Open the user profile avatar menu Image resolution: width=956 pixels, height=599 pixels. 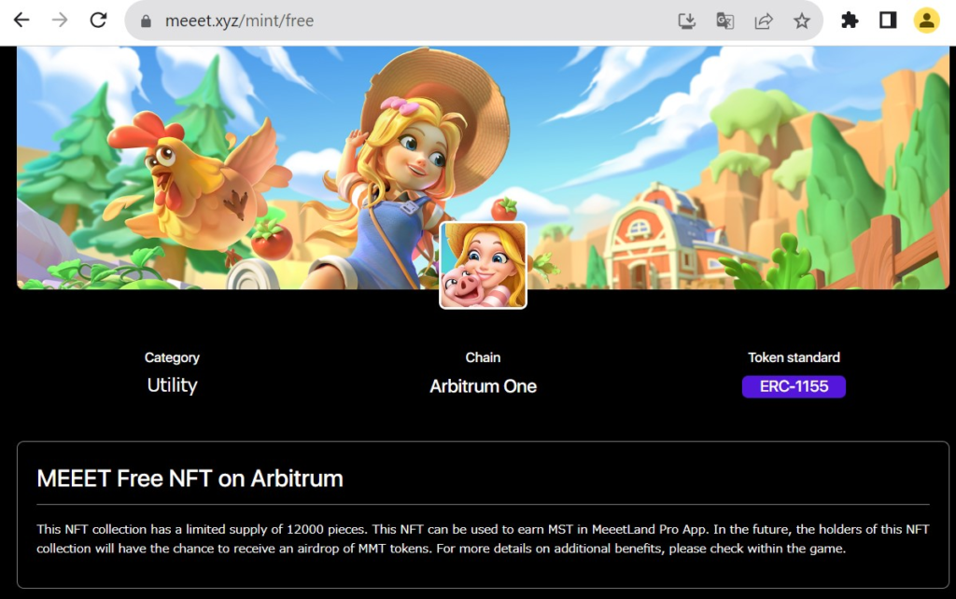[x=926, y=21]
